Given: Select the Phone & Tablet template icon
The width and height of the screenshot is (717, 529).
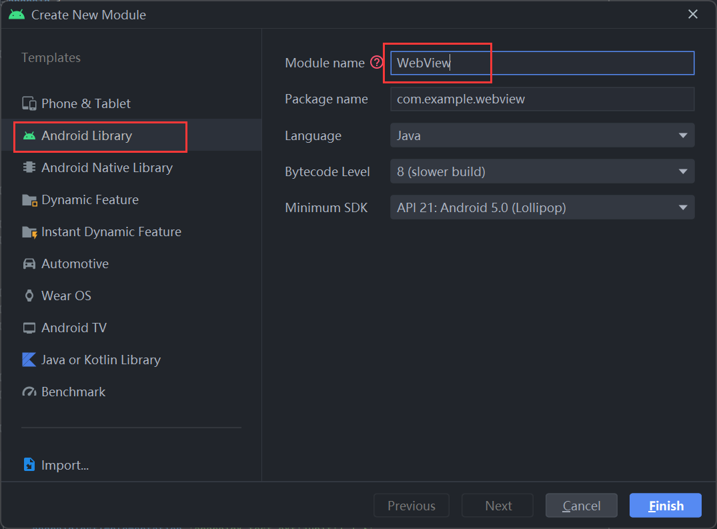Looking at the screenshot, I should click(x=29, y=103).
